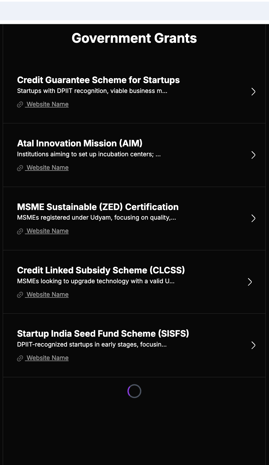Open Website Name link for CLCSS

(47, 294)
